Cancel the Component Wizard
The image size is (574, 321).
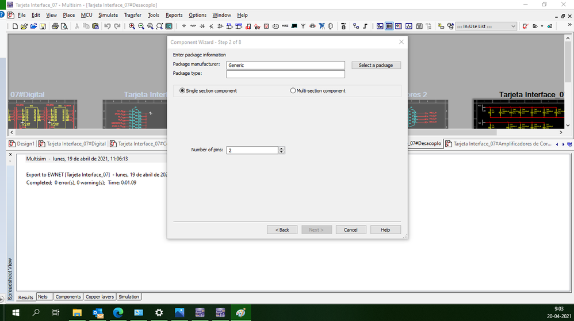(350, 230)
